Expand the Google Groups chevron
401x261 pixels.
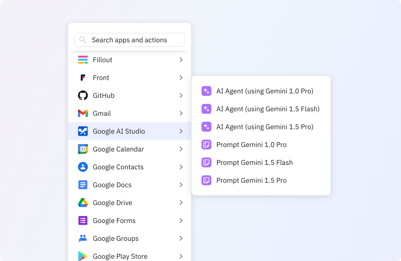[181, 238]
